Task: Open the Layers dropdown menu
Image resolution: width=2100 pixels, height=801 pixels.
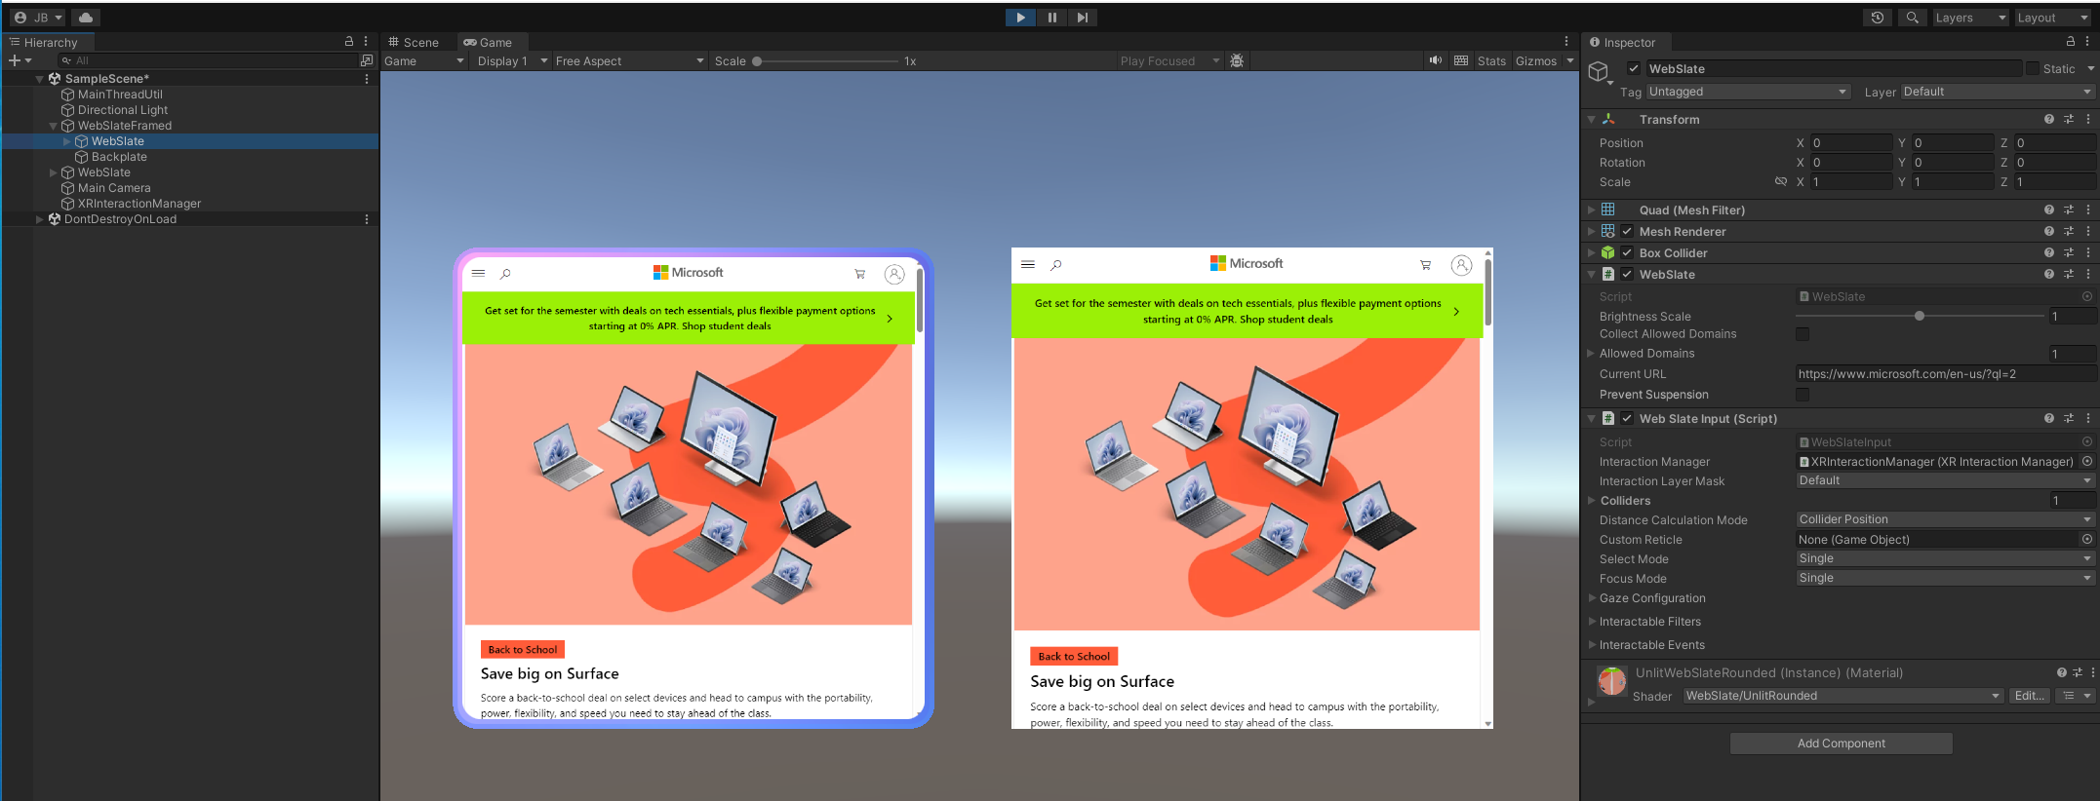Action: pos(1970,18)
